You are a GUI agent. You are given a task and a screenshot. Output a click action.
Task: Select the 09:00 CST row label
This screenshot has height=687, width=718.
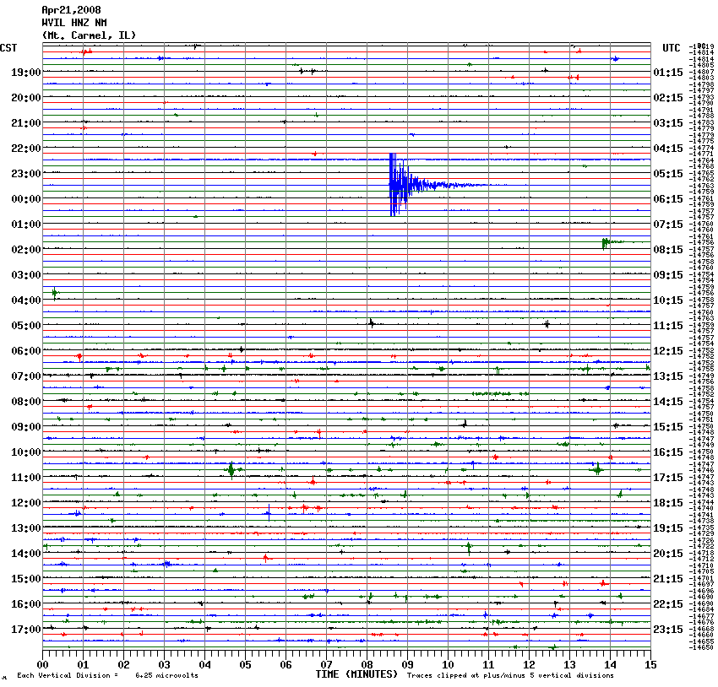coord(26,427)
